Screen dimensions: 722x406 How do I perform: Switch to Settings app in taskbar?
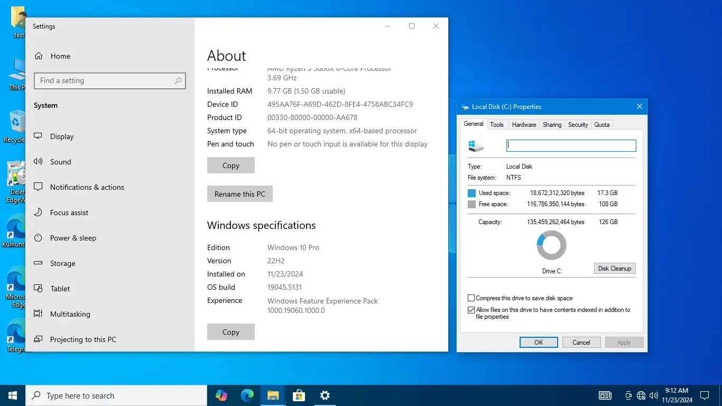tap(325, 395)
